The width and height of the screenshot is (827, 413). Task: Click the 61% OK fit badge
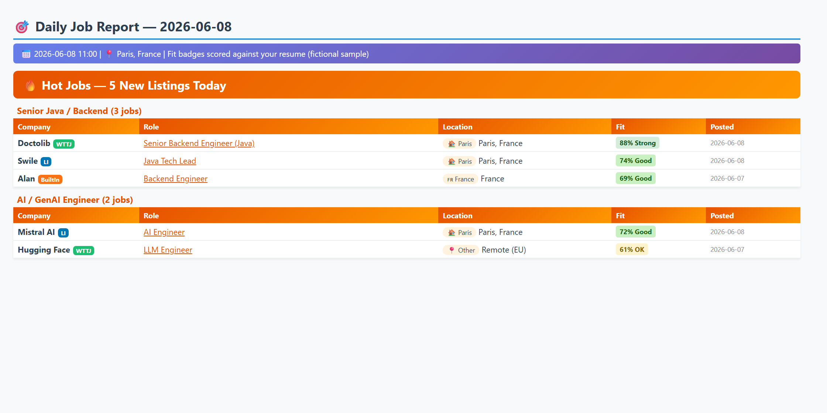632,250
